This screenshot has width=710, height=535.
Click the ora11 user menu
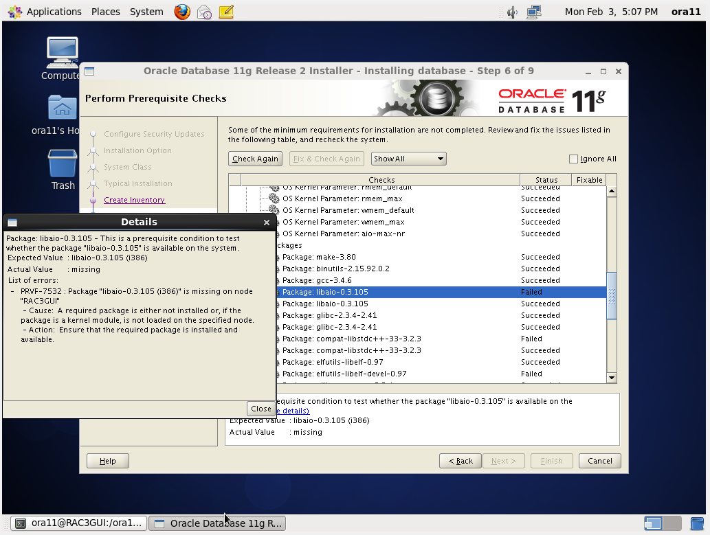pyautogui.click(x=685, y=12)
